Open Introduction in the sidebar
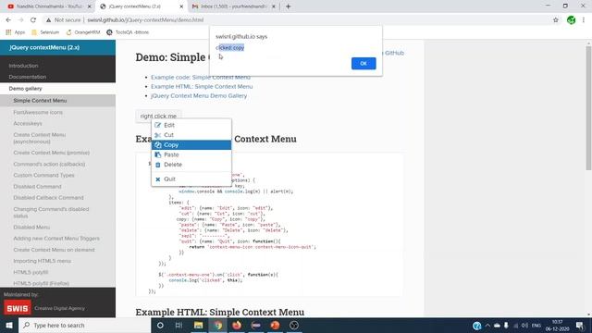The image size is (592, 333). (23, 66)
